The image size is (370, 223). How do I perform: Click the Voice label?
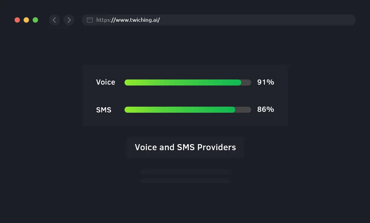(x=105, y=82)
